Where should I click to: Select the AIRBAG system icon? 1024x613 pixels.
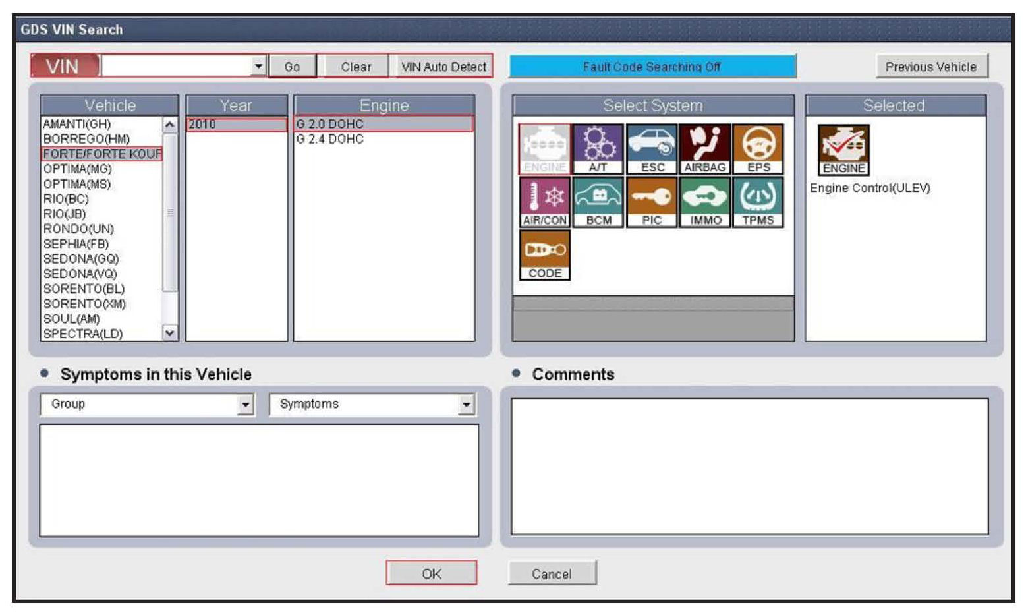coord(704,149)
